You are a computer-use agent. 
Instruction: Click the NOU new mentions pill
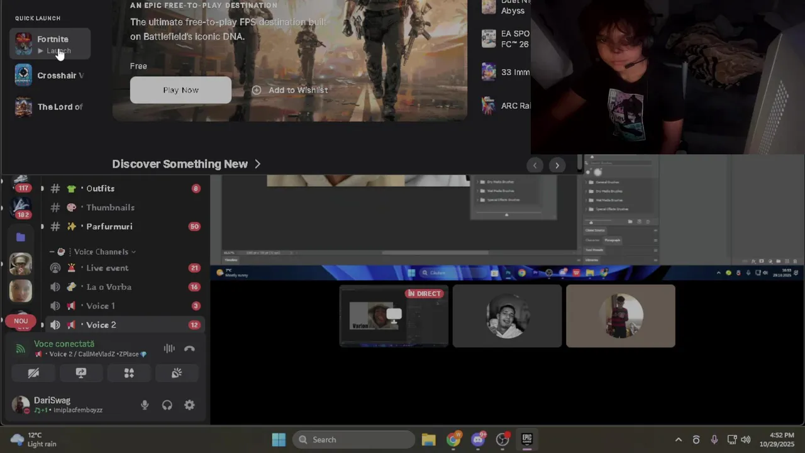(x=21, y=321)
